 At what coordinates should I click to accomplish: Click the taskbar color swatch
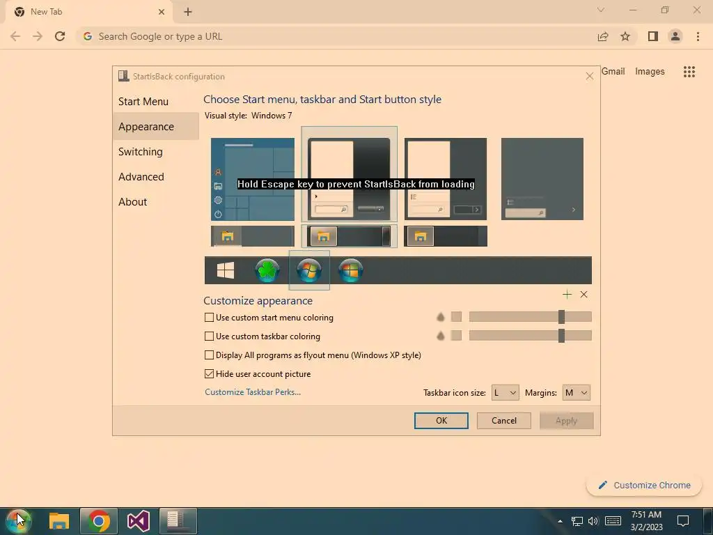pos(456,335)
